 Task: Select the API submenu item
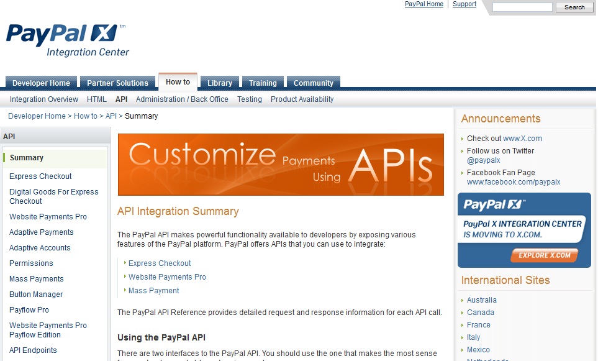(121, 99)
